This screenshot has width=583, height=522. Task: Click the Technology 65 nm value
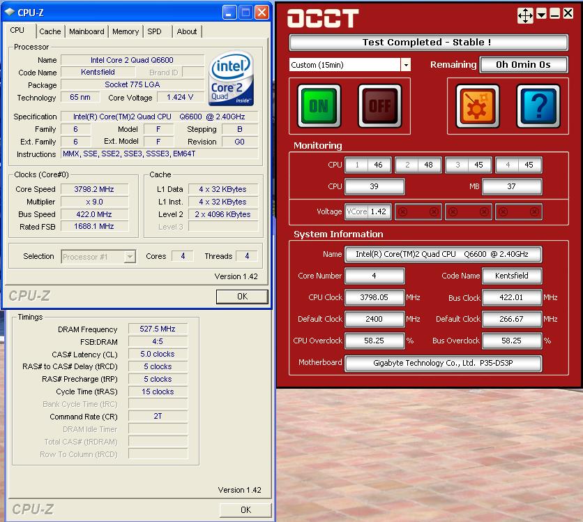(80, 97)
